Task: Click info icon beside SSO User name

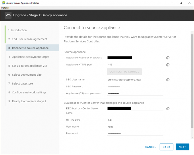Action: [x=168, y=80]
